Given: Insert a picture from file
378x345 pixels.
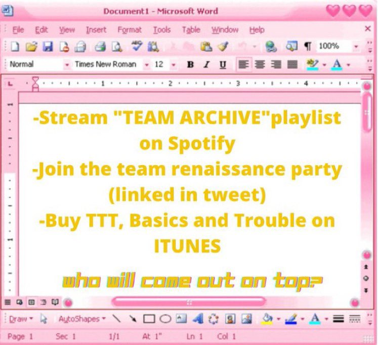Looking at the screenshot, I should click(247, 319).
